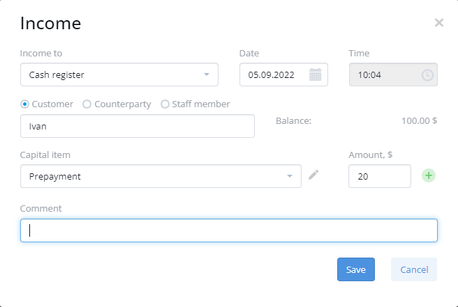Screen dimensions: 458x307
Task: Select the Customer radio button
Action: coord(25,104)
